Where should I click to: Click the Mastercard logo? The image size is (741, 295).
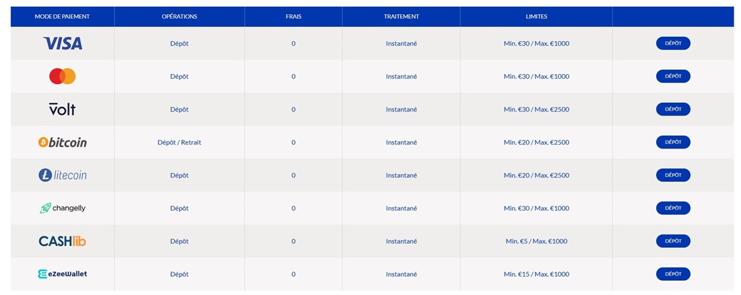coord(63,77)
